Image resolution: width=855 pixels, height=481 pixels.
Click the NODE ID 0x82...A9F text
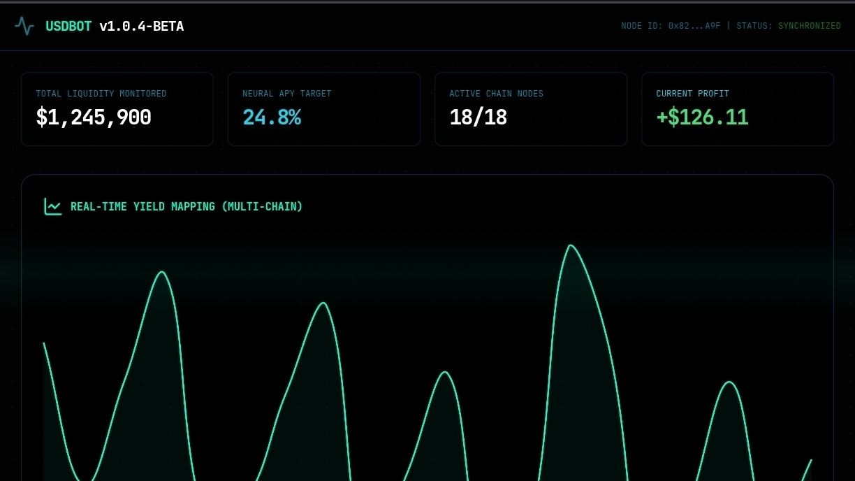click(x=671, y=26)
